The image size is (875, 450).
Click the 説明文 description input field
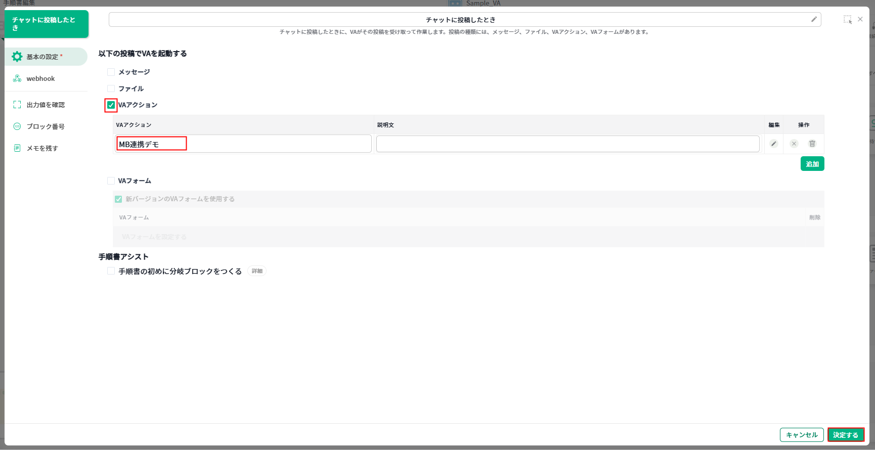567,144
